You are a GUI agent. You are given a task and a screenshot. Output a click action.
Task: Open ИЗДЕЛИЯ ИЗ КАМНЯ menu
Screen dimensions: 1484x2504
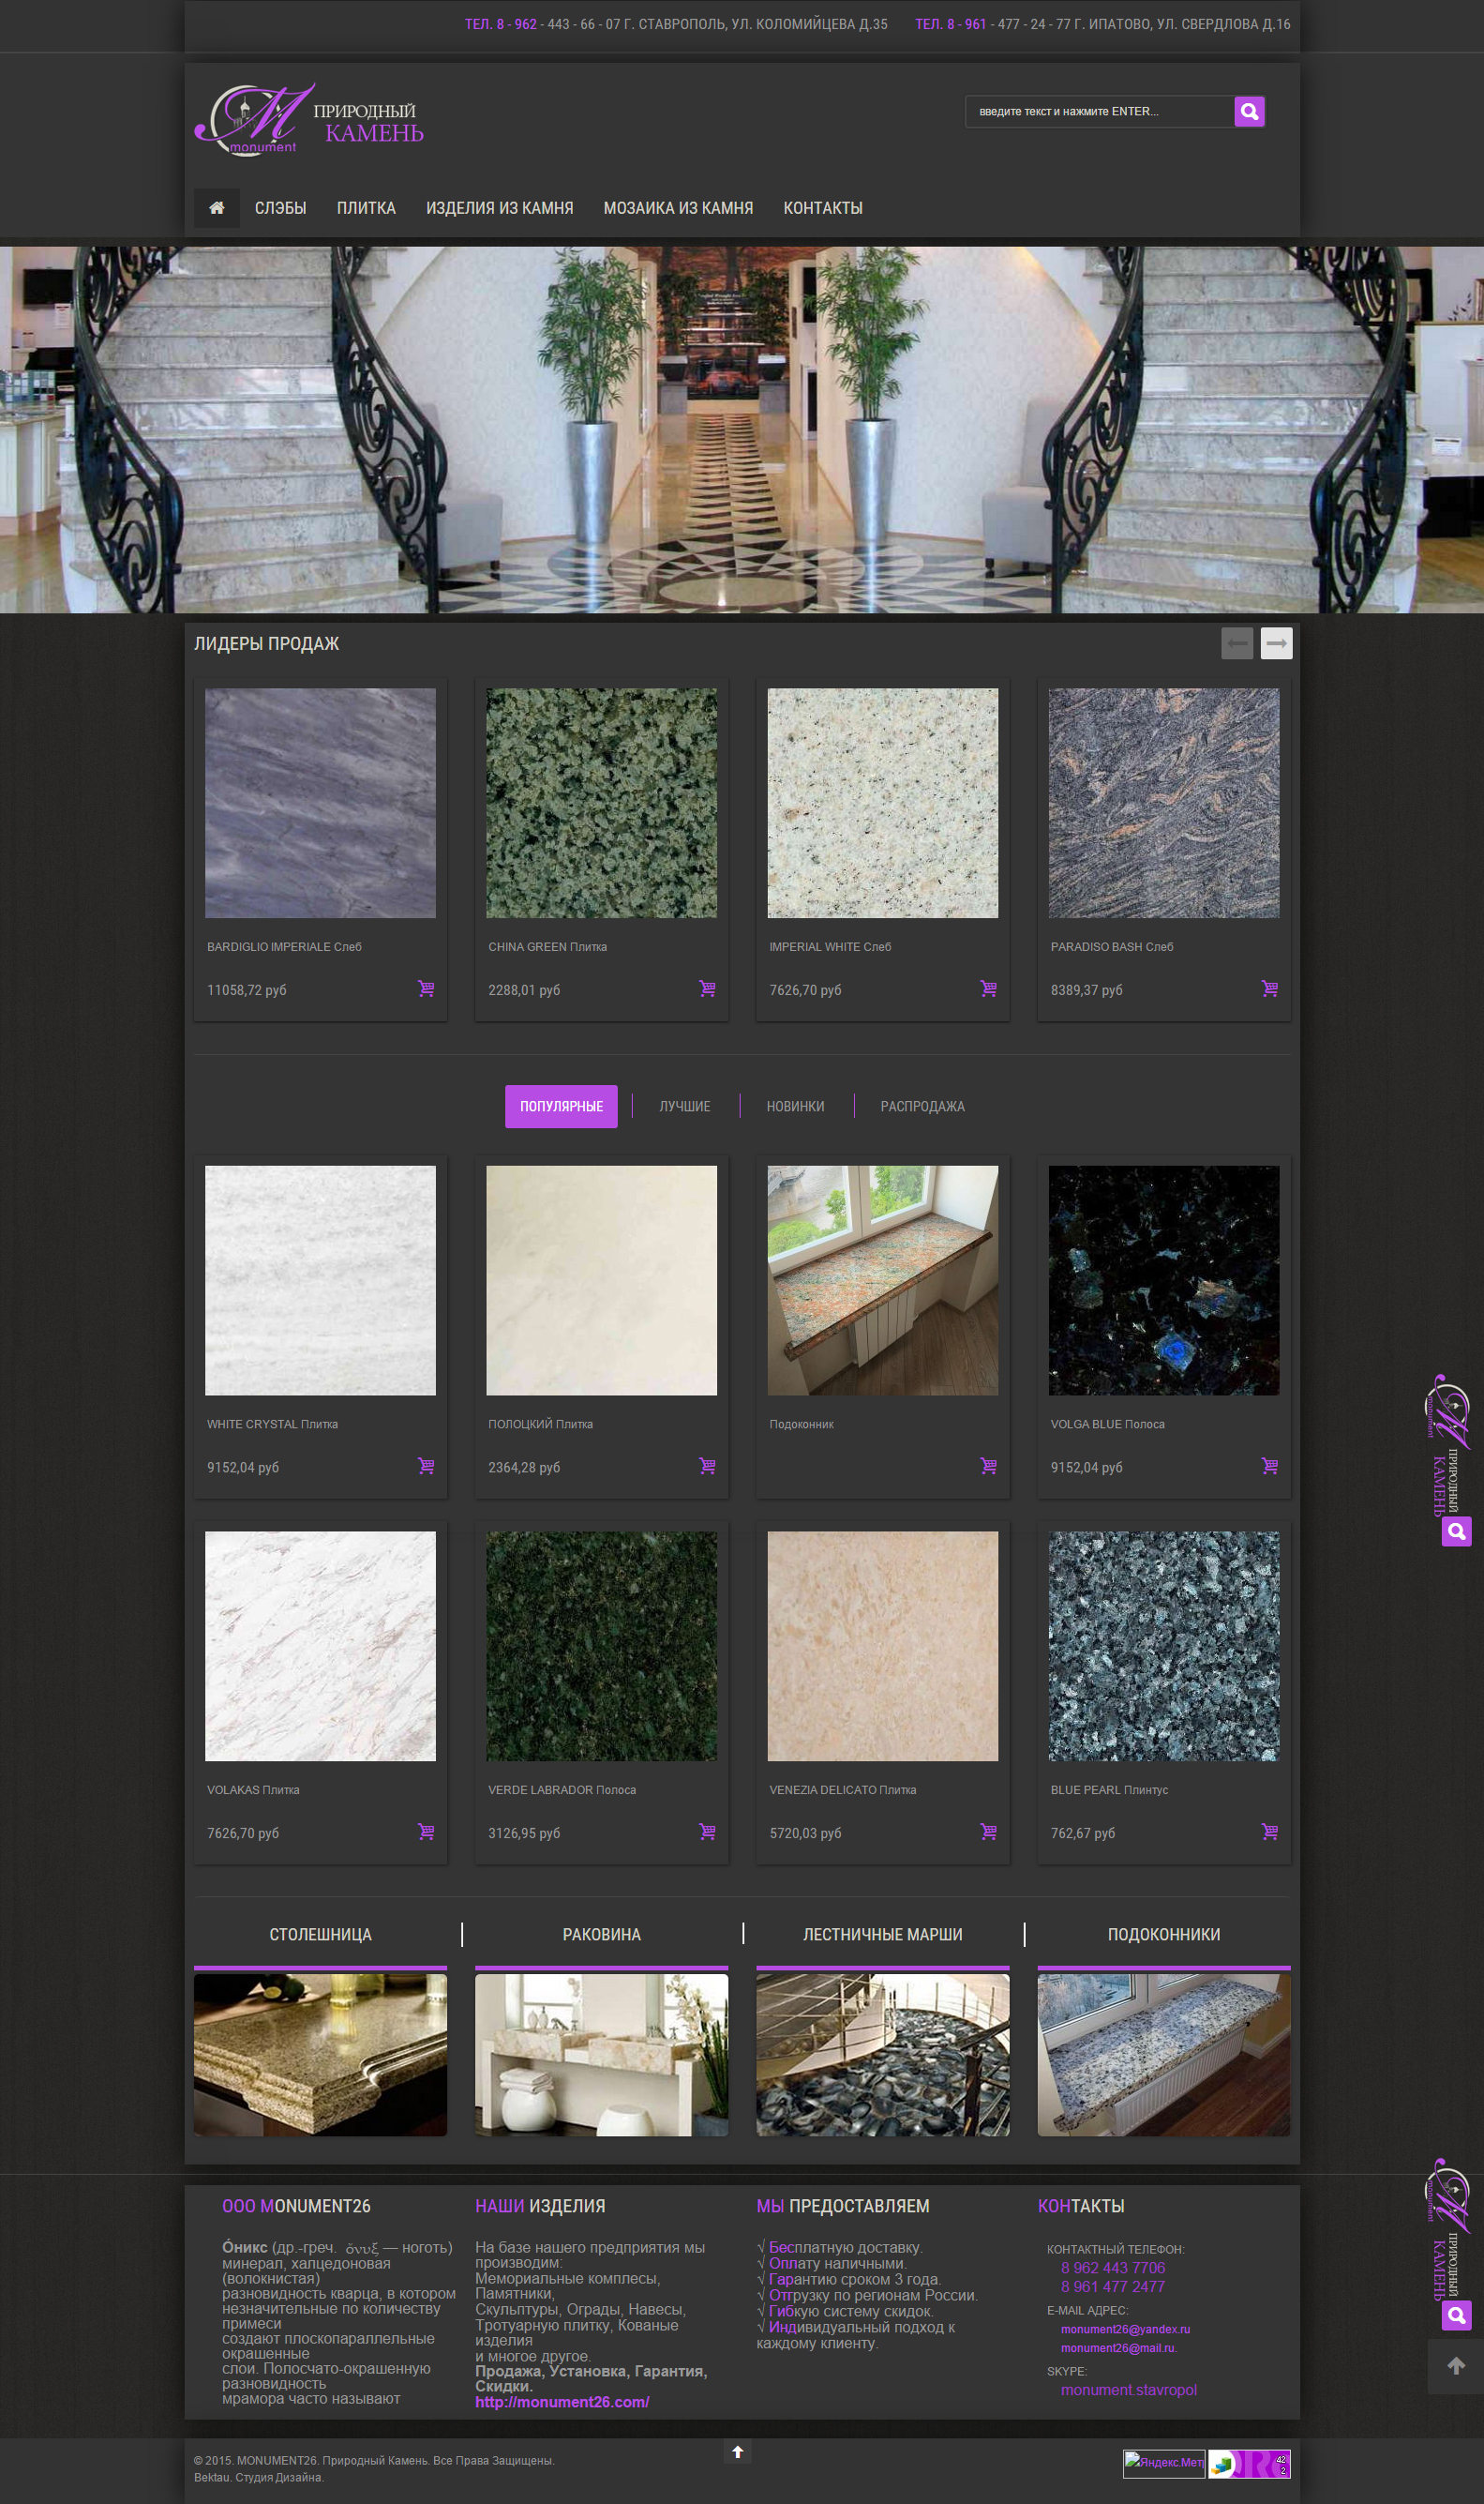tap(500, 208)
